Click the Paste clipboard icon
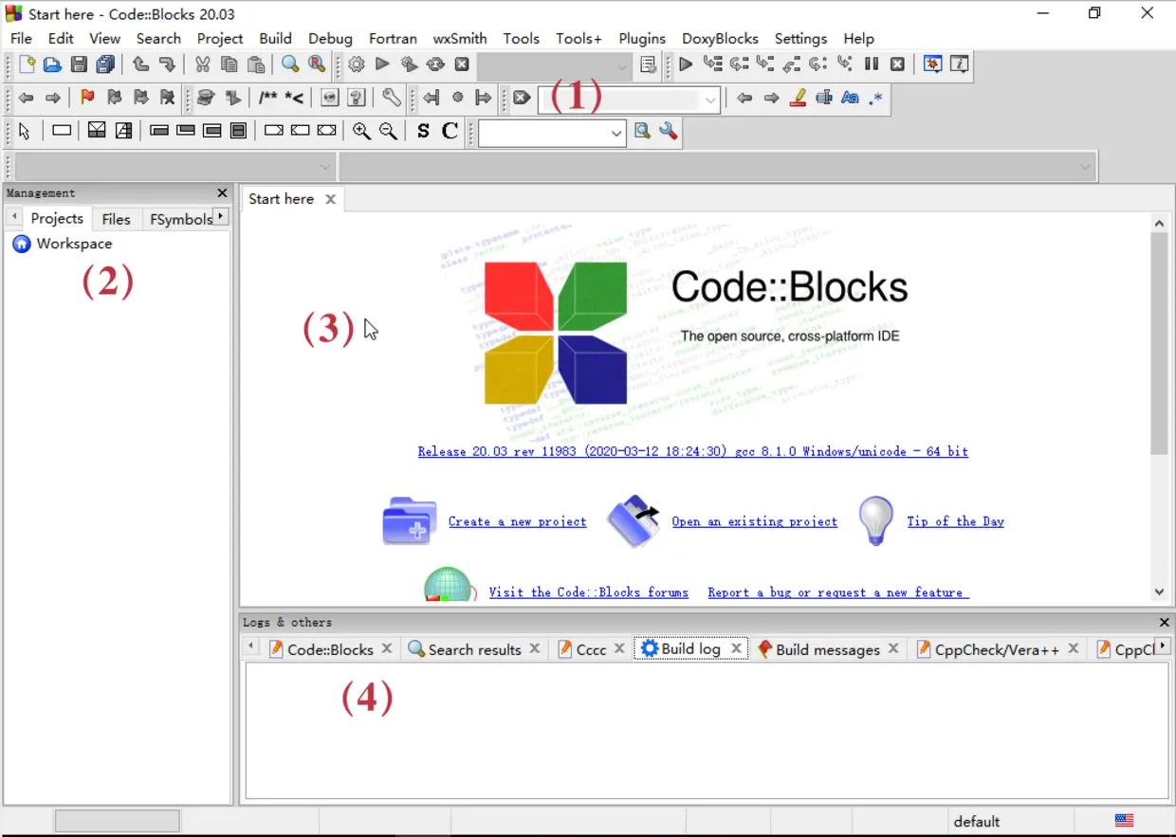This screenshot has width=1176, height=837. [x=255, y=64]
